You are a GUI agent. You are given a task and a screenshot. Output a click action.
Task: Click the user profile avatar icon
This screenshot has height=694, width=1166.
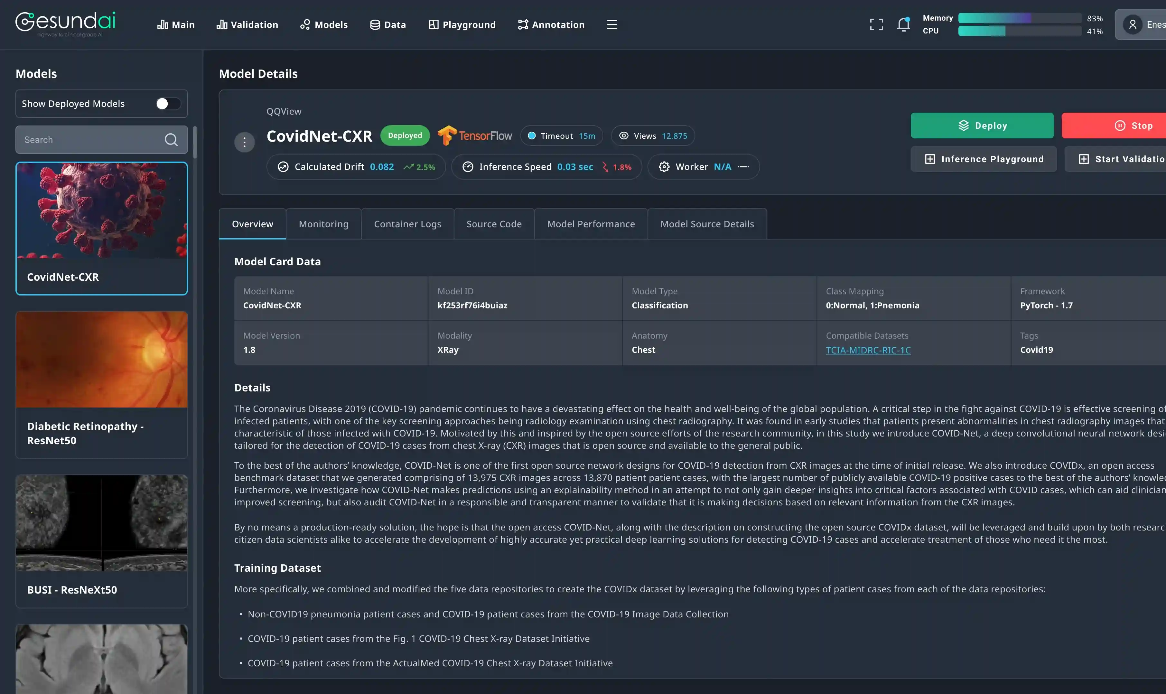click(1132, 24)
